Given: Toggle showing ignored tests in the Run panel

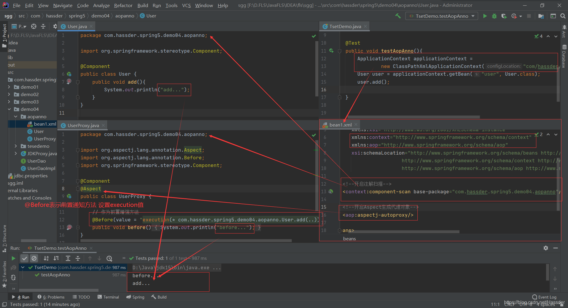Looking at the screenshot, I should [x=34, y=258].
